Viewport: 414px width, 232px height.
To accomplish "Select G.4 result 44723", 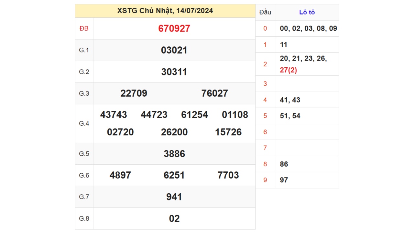I will click(154, 115).
